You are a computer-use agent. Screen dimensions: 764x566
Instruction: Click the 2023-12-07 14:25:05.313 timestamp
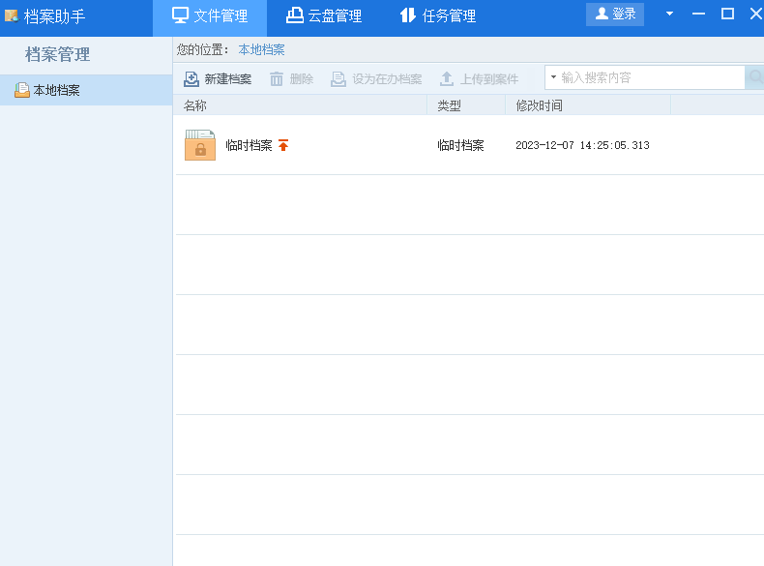point(582,145)
